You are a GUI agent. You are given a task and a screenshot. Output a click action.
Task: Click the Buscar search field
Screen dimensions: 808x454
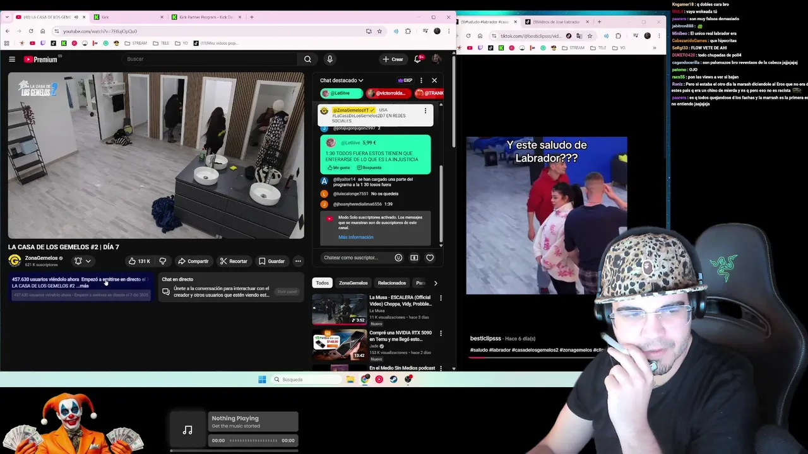[x=208, y=59]
